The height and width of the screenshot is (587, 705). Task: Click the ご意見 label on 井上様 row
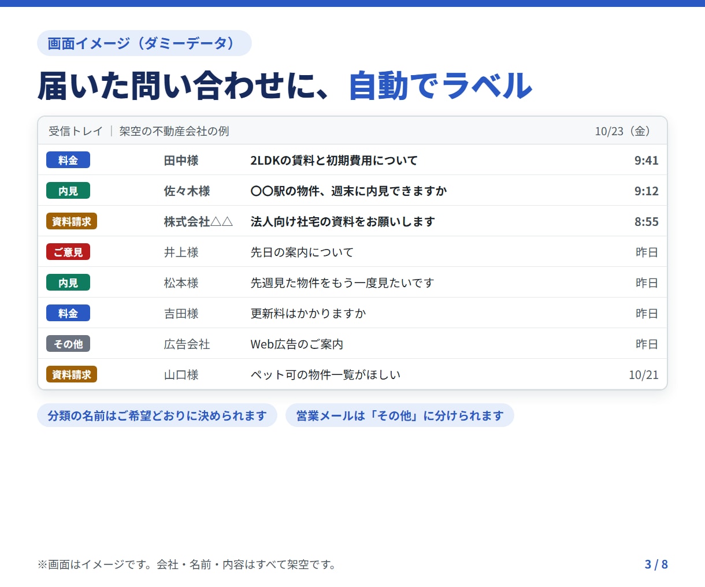68,252
